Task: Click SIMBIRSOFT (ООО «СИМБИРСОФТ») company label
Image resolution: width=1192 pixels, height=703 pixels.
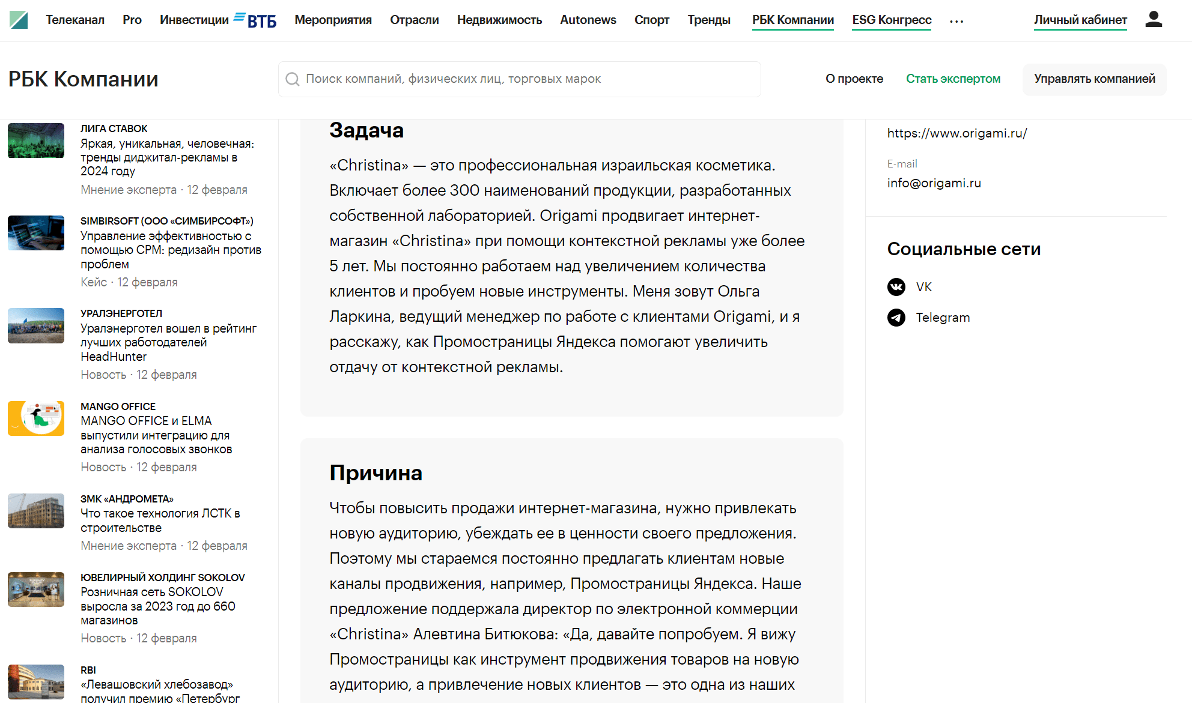Action: 167,221
